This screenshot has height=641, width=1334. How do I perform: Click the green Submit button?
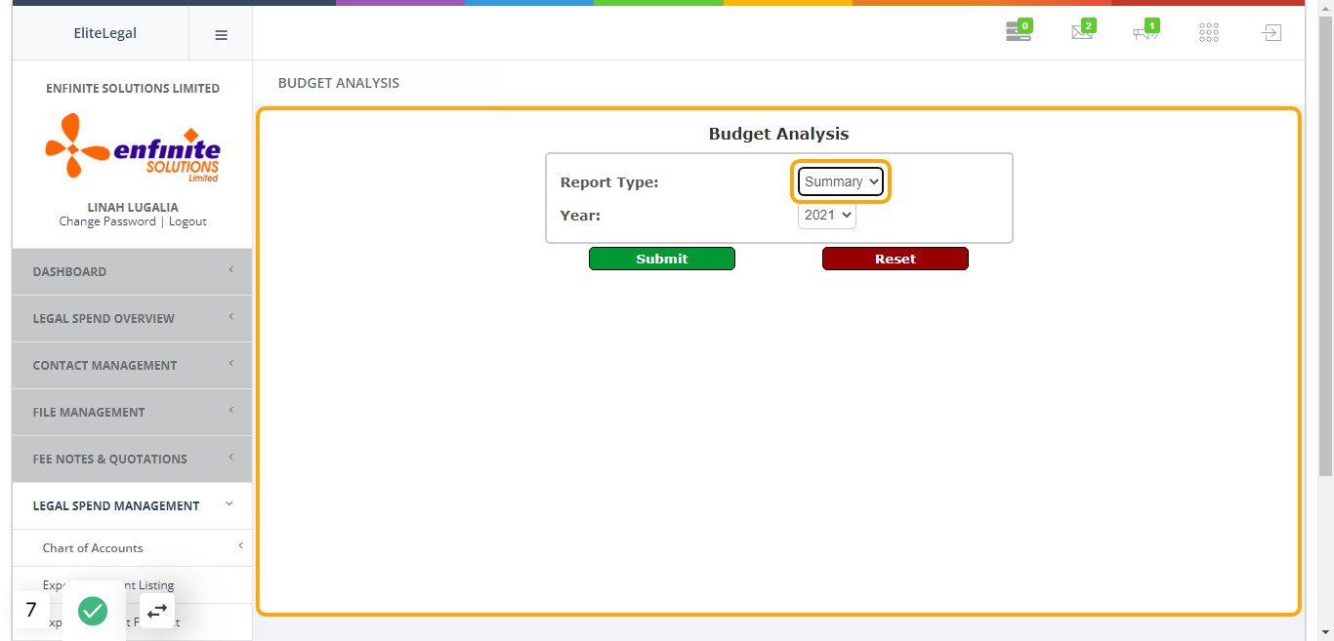[662, 259]
